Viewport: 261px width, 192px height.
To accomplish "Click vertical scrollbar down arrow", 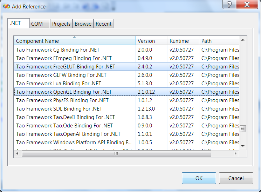I will point(243,146).
